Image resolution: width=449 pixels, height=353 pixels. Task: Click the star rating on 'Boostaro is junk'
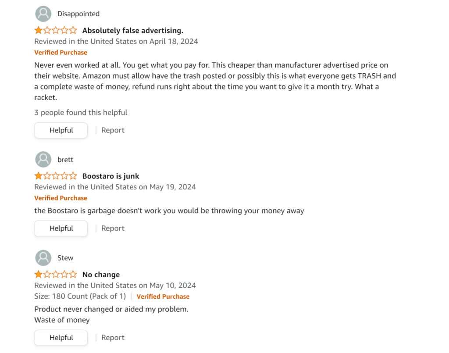pos(56,176)
